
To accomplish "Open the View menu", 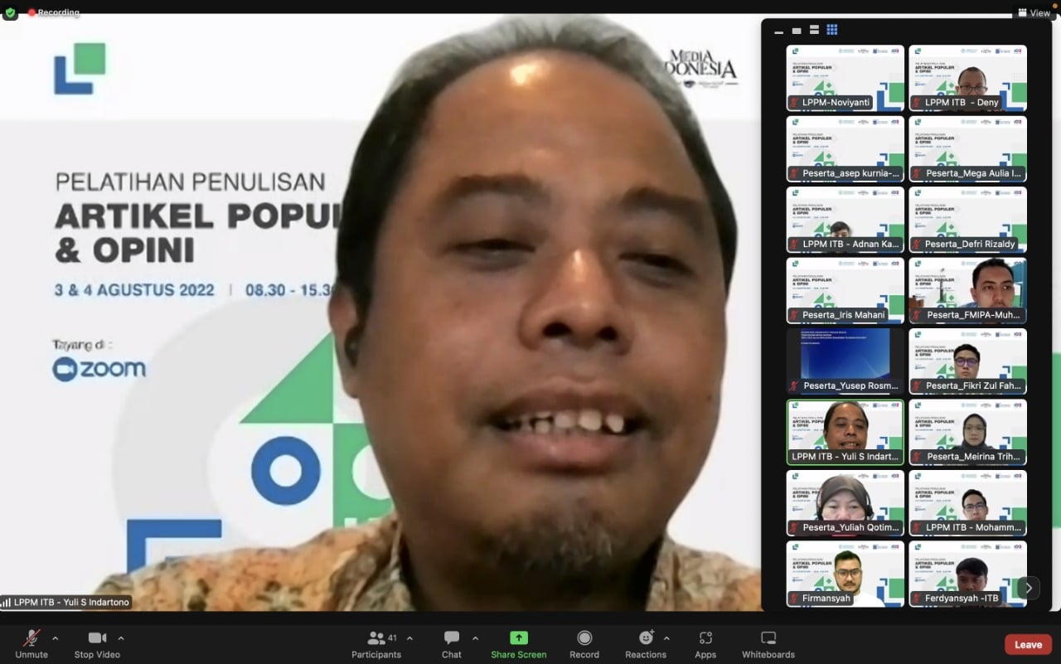I will (x=1034, y=12).
